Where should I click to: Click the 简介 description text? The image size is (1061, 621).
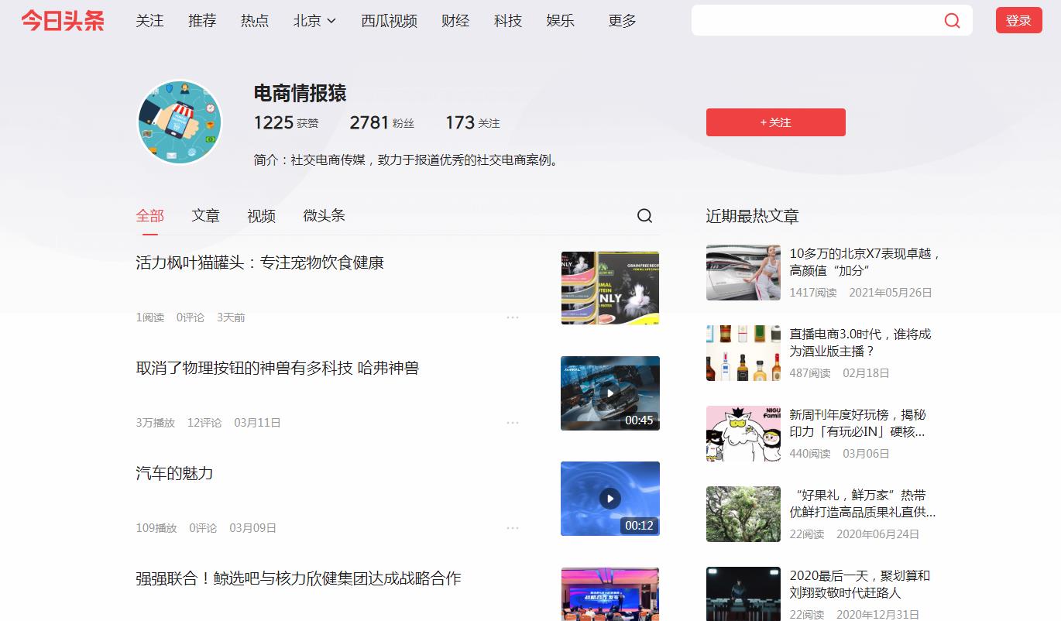pyautogui.click(x=407, y=160)
